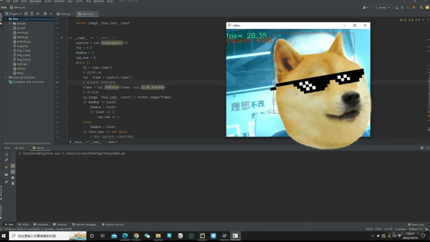Close the demo.py editor tab
The height and width of the screenshot is (242, 430).
tap(96, 14)
